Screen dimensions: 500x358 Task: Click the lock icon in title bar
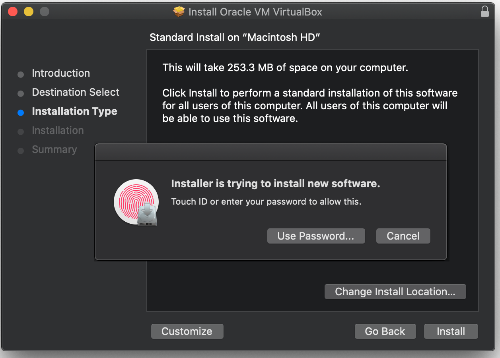[x=484, y=12]
